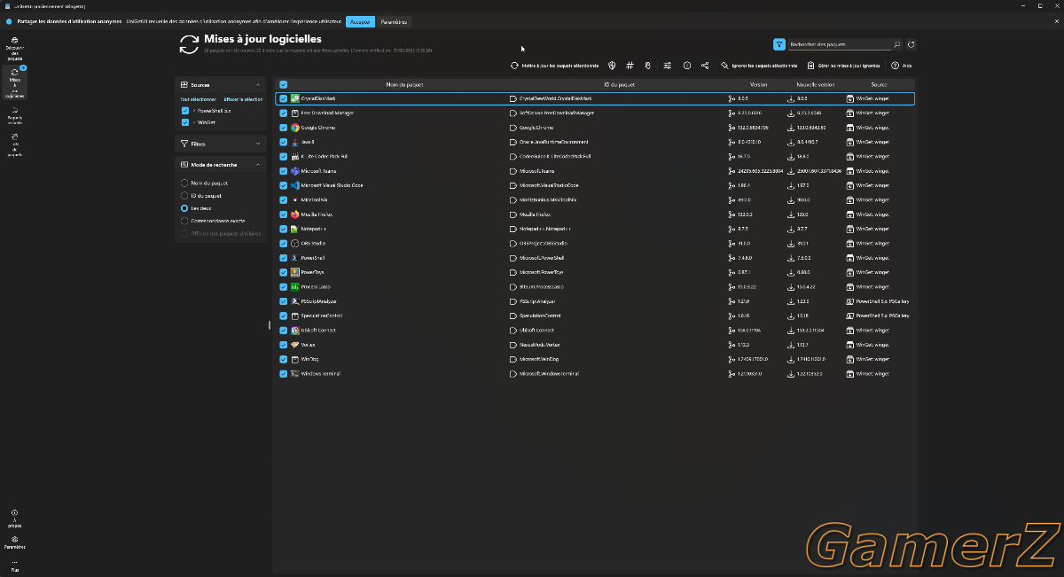Uncheck the PowerShell 5.x source checkbox
The height and width of the screenshot is (577, 1064).
185,111
